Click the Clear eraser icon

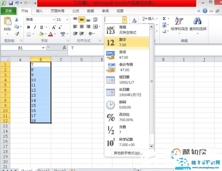[164, 31]
